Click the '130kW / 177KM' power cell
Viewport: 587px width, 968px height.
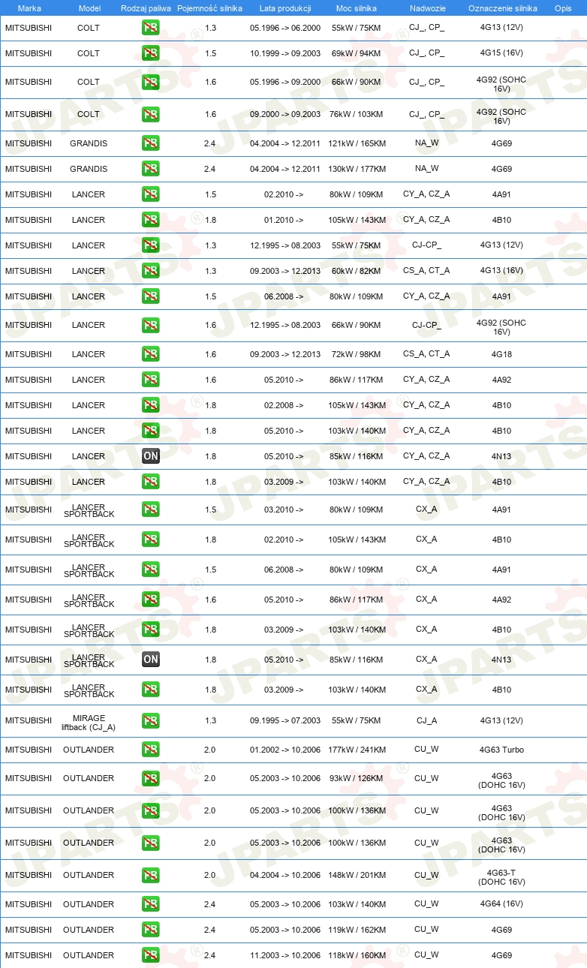357,169
